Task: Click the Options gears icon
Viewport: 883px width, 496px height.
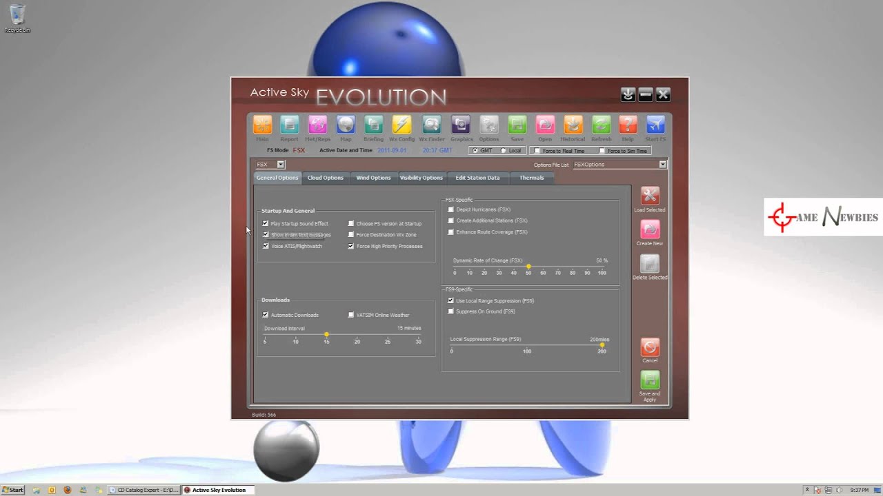Action: pos(489,125)
